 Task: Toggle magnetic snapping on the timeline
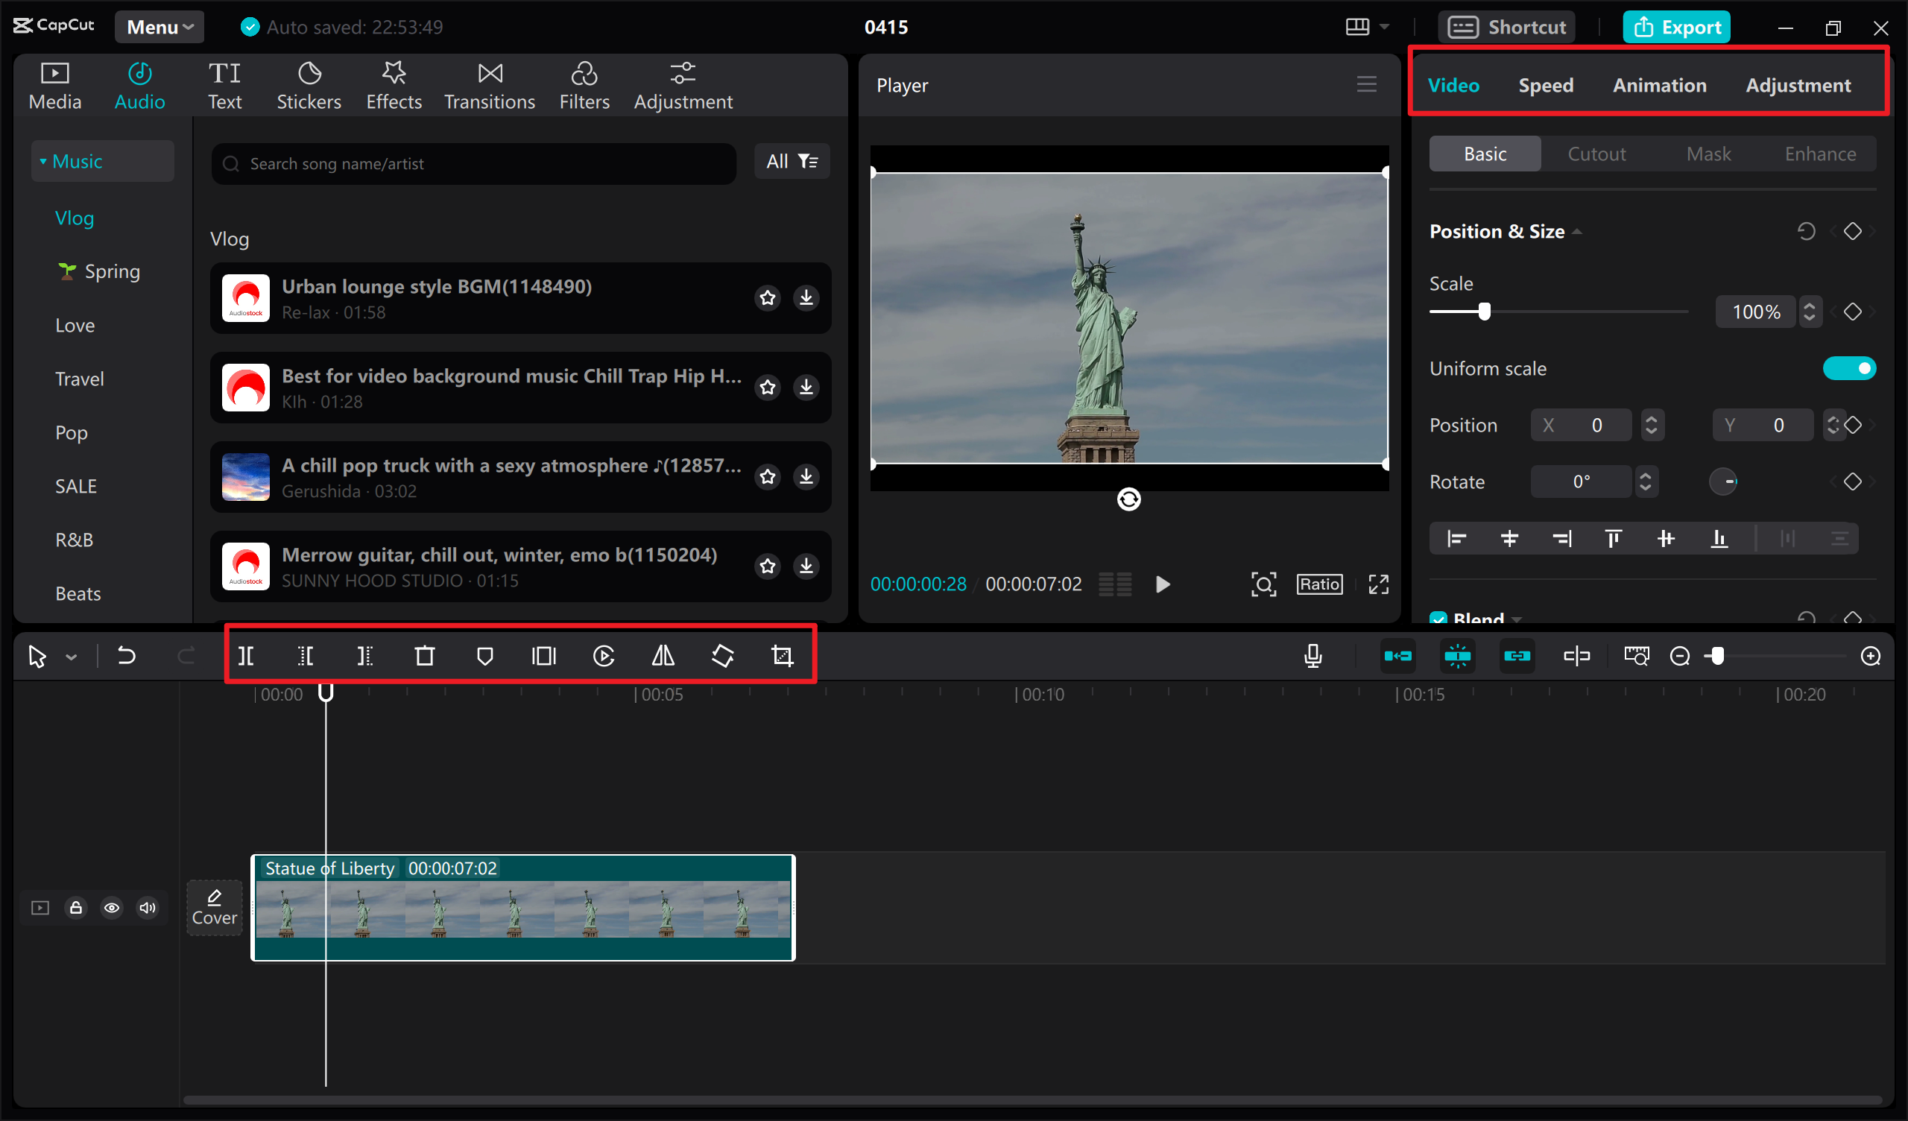(1458, 656)
